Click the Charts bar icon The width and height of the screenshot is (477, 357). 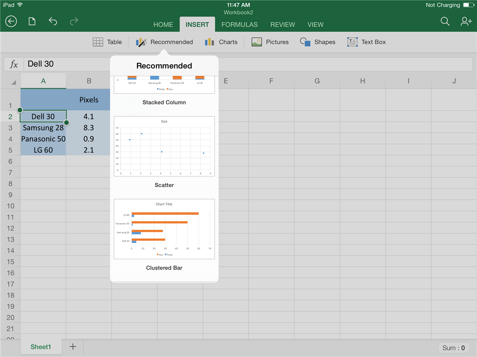pyautogui.click(x=209, y=42)
